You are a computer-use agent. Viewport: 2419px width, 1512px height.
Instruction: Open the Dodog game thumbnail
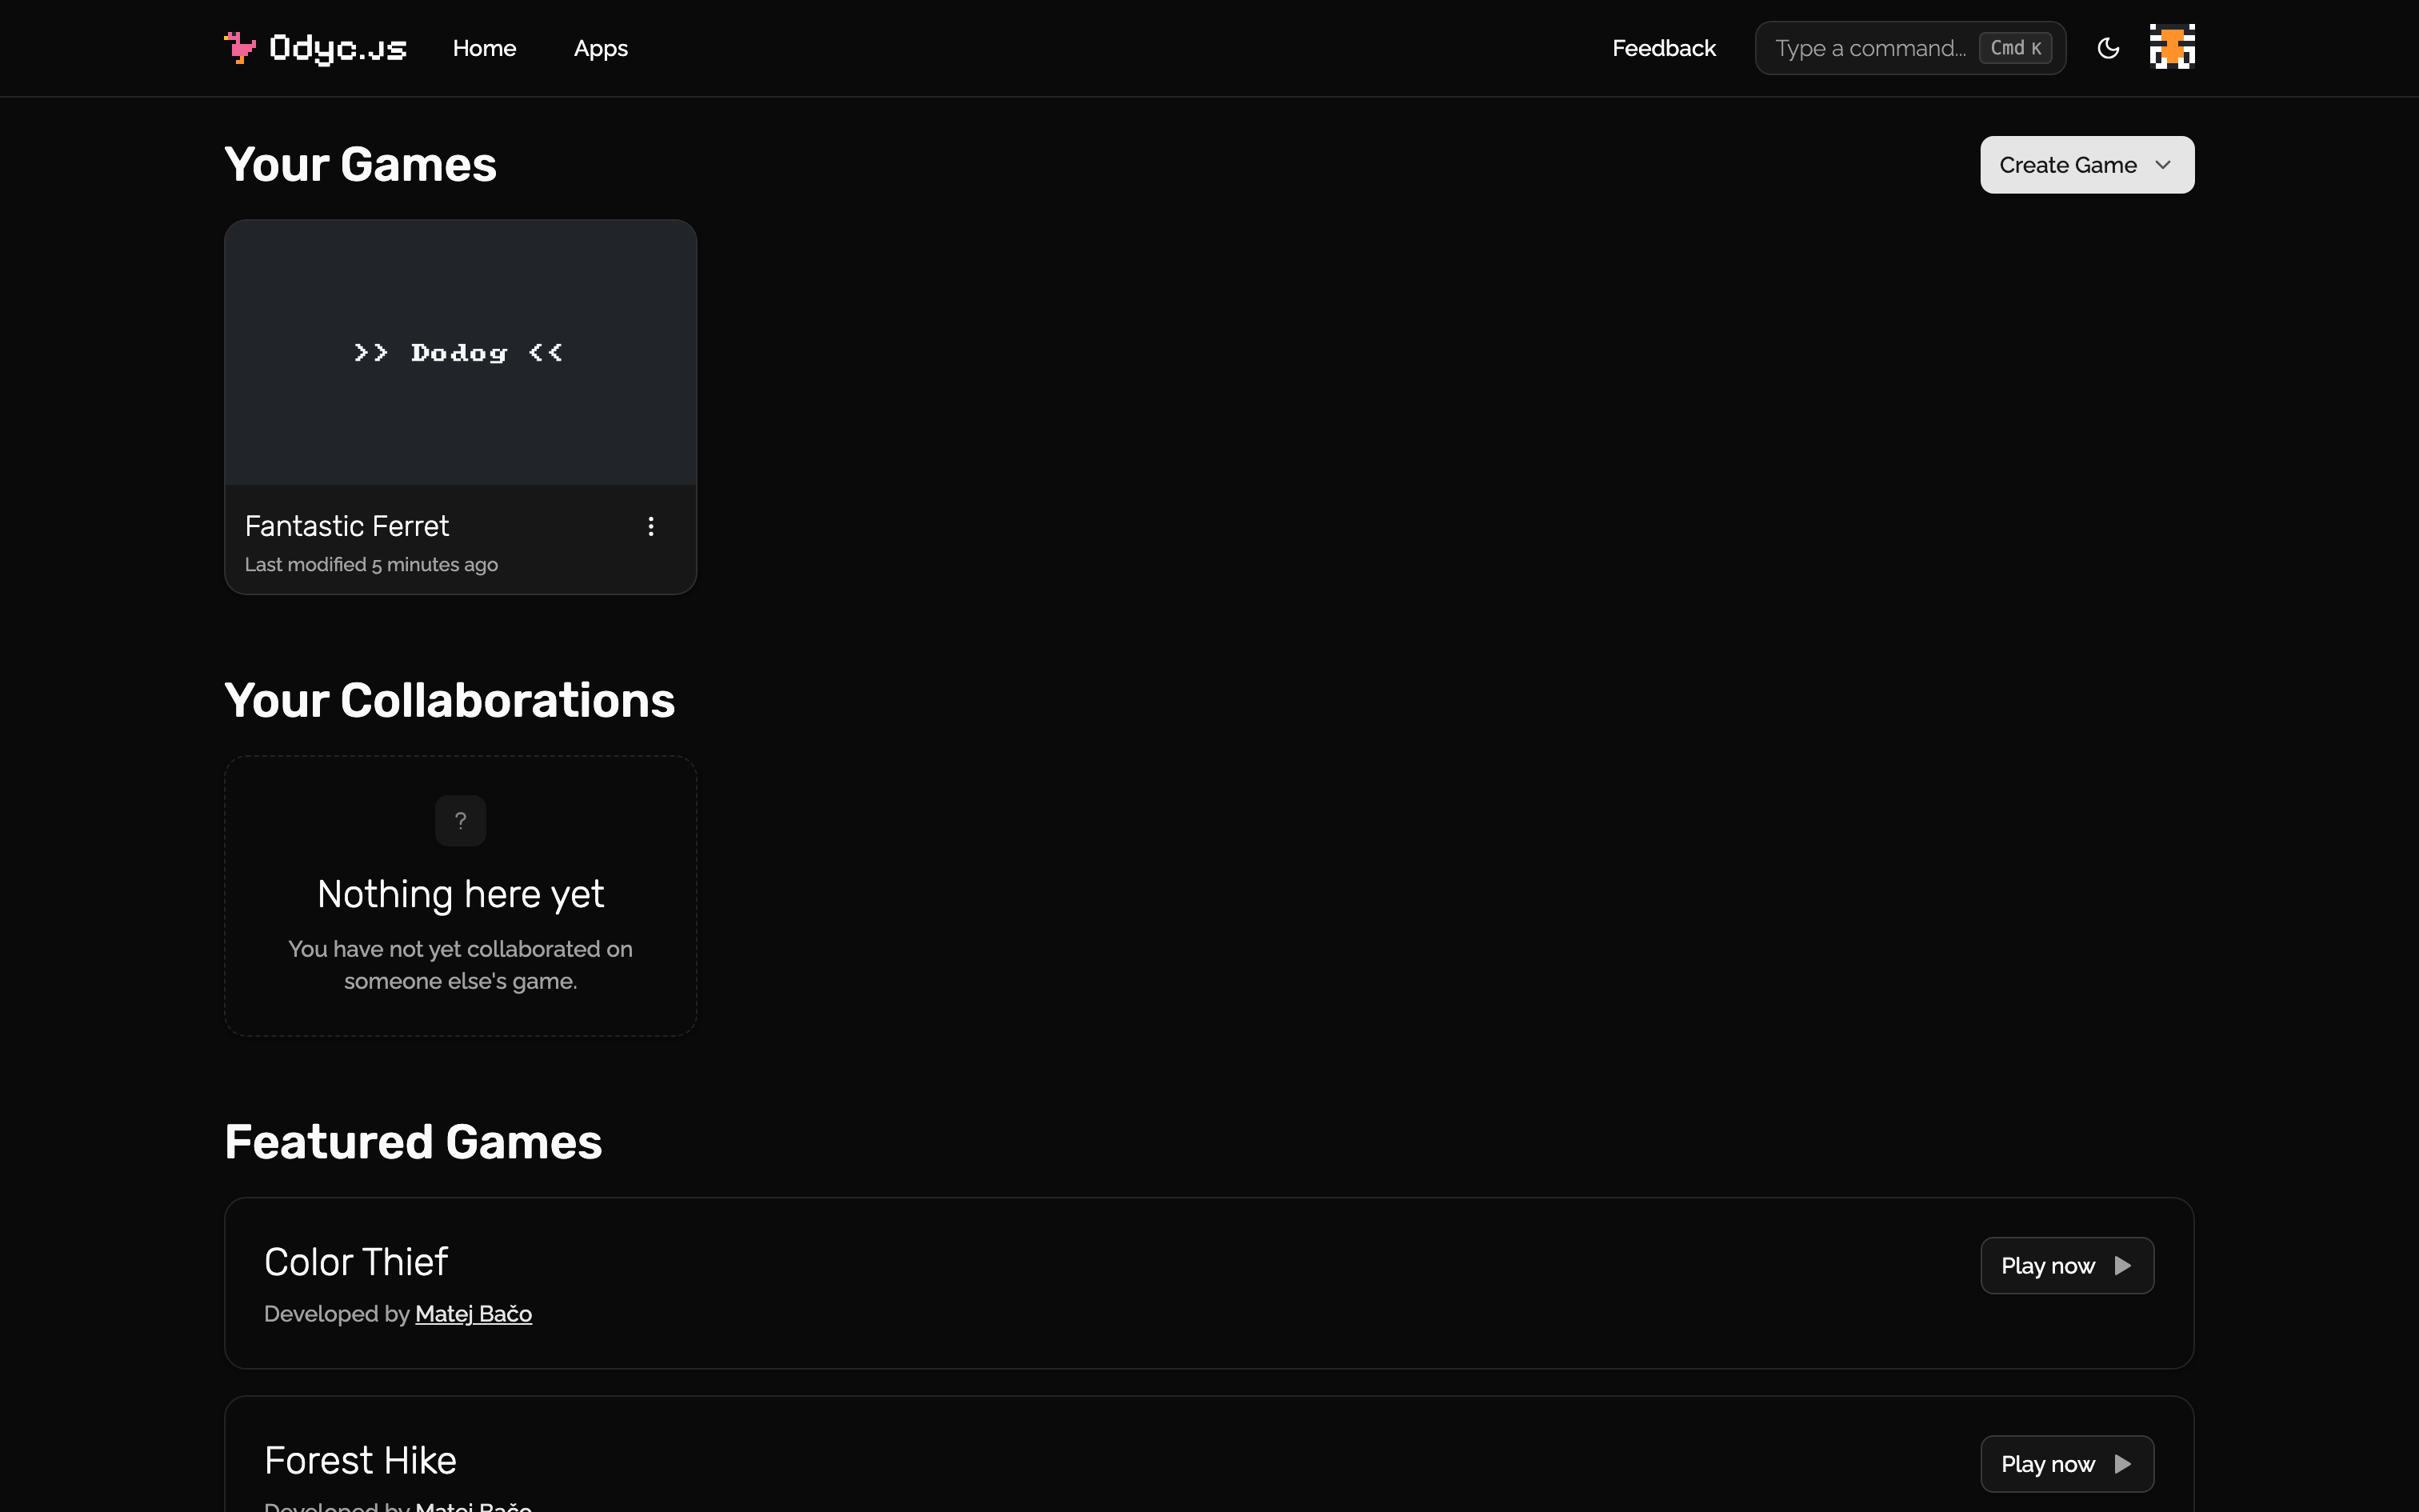(461, 353)
